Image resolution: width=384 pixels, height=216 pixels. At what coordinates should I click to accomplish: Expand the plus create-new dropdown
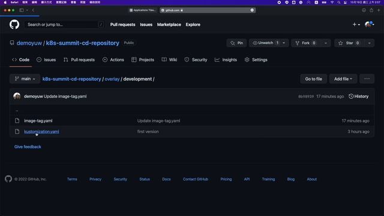pos(356,25)
